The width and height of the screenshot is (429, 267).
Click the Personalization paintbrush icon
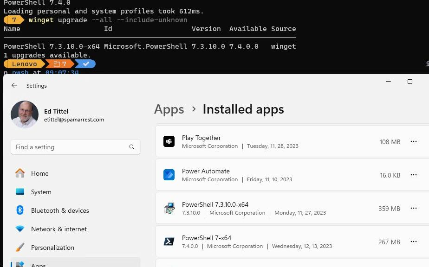click(20, 247)
